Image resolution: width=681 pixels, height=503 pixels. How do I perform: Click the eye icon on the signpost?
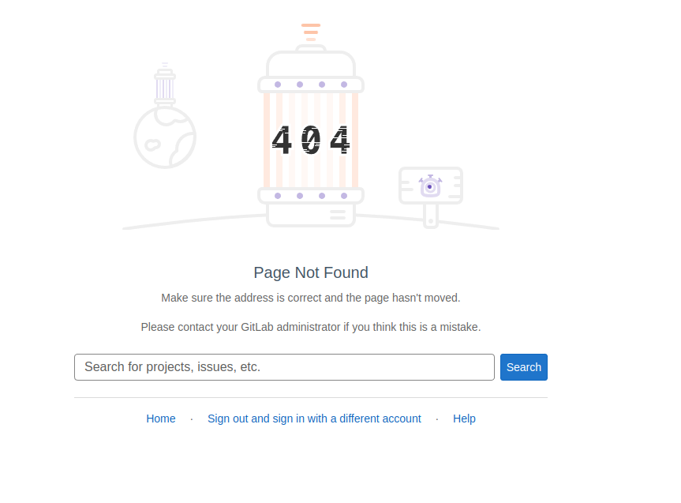coord(430,186)
